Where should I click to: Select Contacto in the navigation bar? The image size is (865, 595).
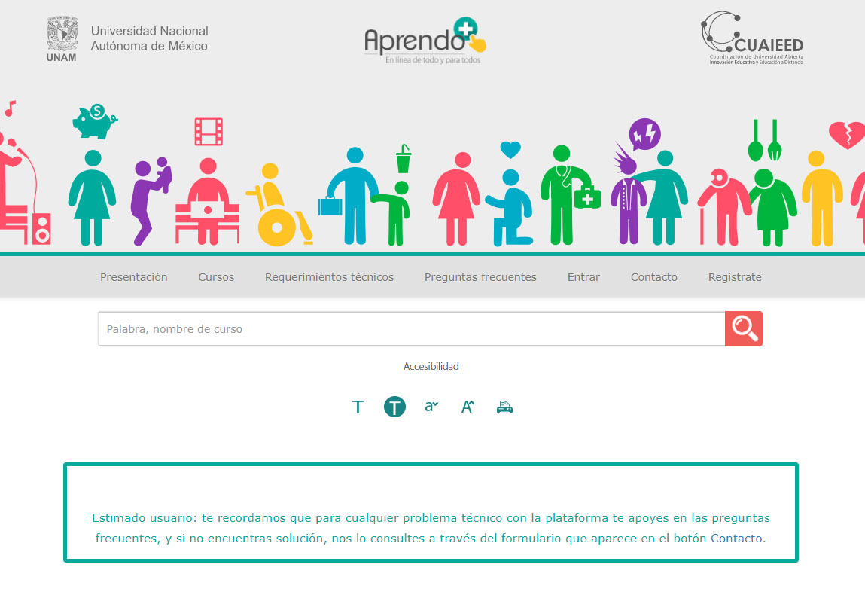pos(653,277)
